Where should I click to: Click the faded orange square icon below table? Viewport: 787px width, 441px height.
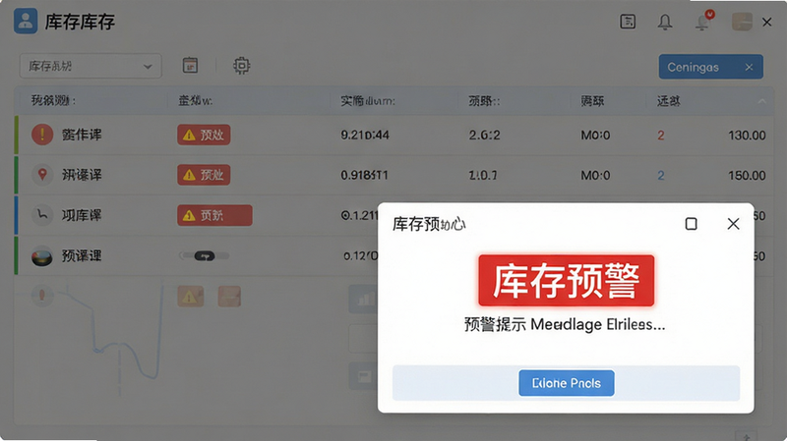click(x=229, y=297)
